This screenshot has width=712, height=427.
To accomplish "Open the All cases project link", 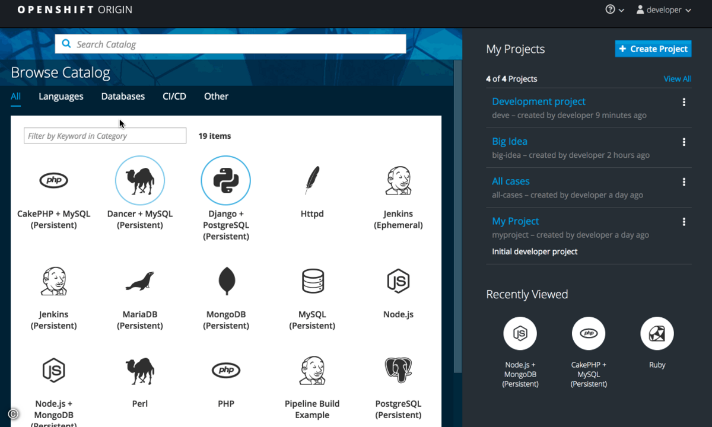I will coord(511,181).
